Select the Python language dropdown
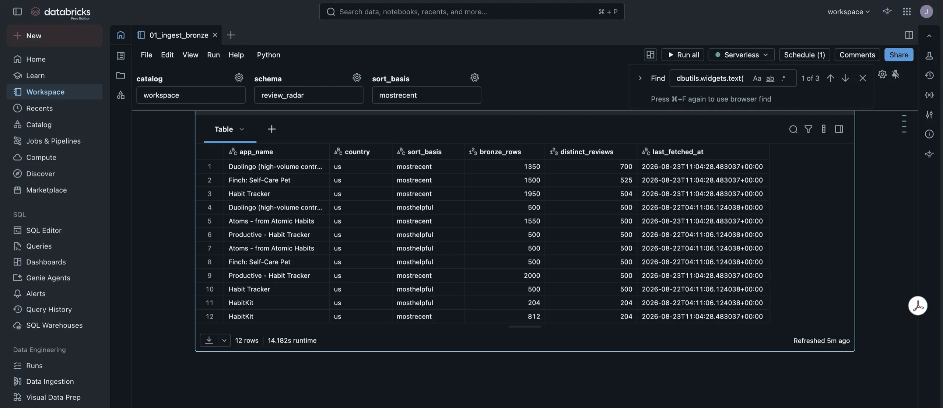Image resolution: width=943 pixels, height=408 pixels. [x=269, y=54]
